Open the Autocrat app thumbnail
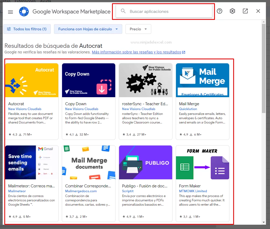Screen dimensions: 270x229 pyautogui.click(x=32, y=80)
